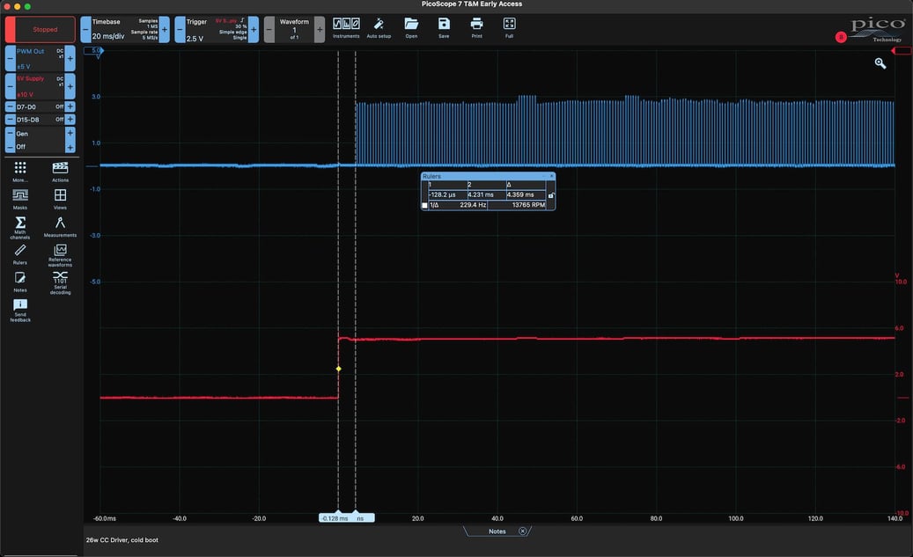Image resolution: width=913 pixels, height=557 pixels.
Task: Open the Instruments panel
Action: pos(346,27)
